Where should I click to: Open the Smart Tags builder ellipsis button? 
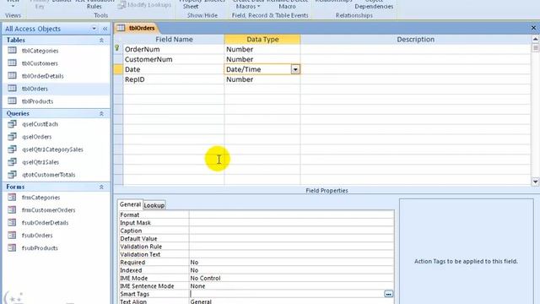[388, 294]
